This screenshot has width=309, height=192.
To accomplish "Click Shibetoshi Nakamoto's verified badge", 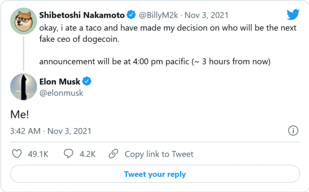I will [131, 15].
